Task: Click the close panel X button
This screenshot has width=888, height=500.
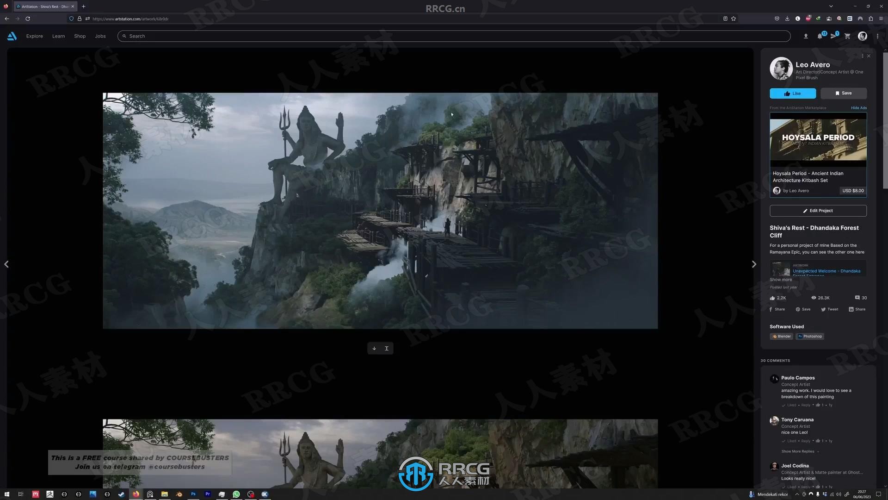Action: [x=869, y=56]
